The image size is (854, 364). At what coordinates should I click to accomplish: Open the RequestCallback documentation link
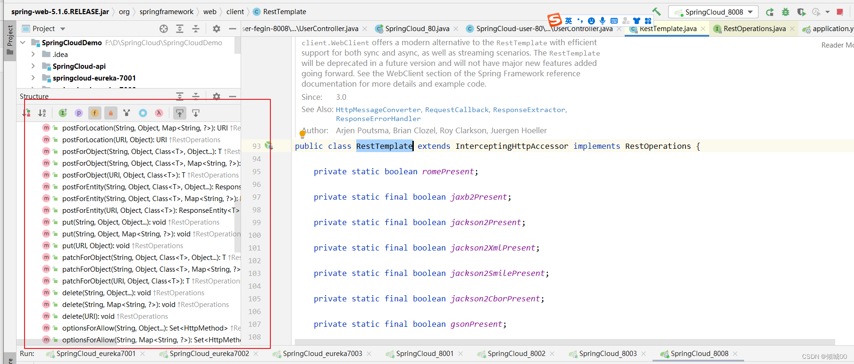pyautogui.click(x=457, y=110)
